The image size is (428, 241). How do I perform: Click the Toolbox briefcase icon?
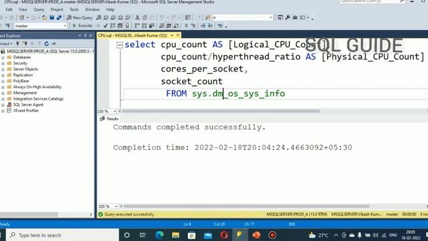[295, 17]
